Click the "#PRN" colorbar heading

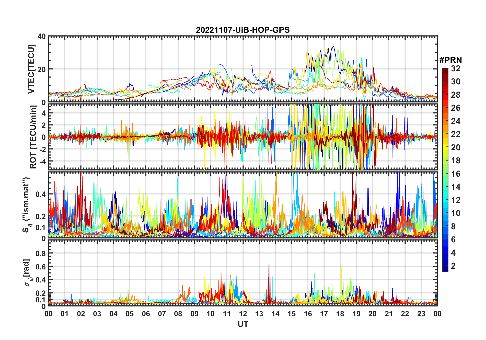(x=450, y=60)
